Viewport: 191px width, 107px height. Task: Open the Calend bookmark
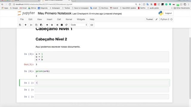[x=114, y=8]
